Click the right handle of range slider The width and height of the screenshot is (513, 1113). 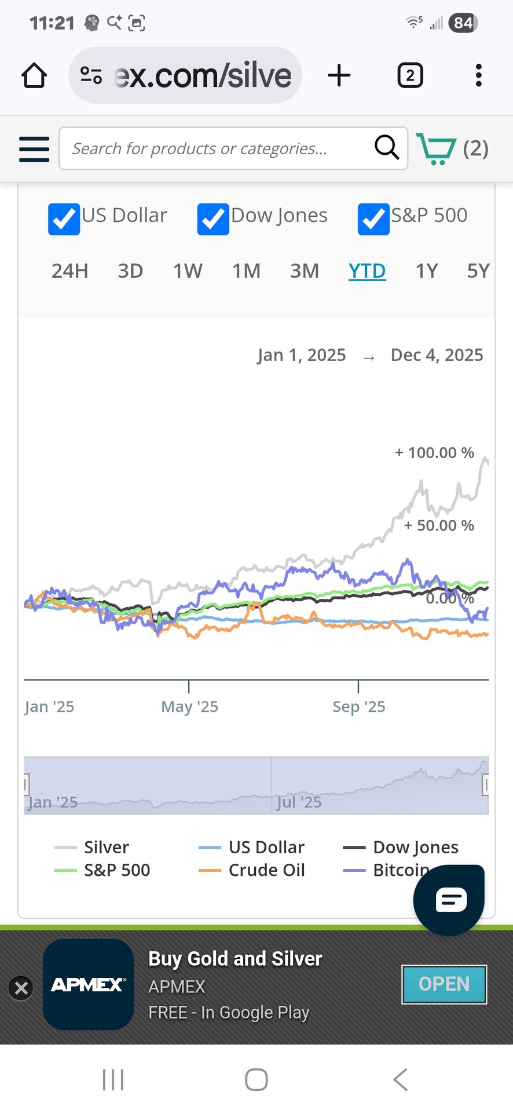[486, 785]
